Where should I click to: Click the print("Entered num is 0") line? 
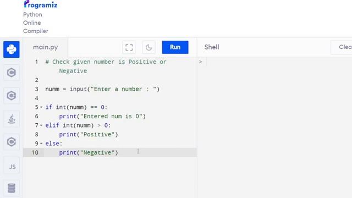click(102, 116)
